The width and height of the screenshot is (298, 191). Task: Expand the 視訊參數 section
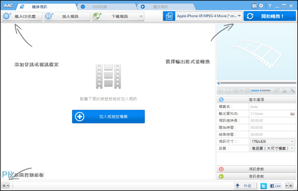pos(256,169)
